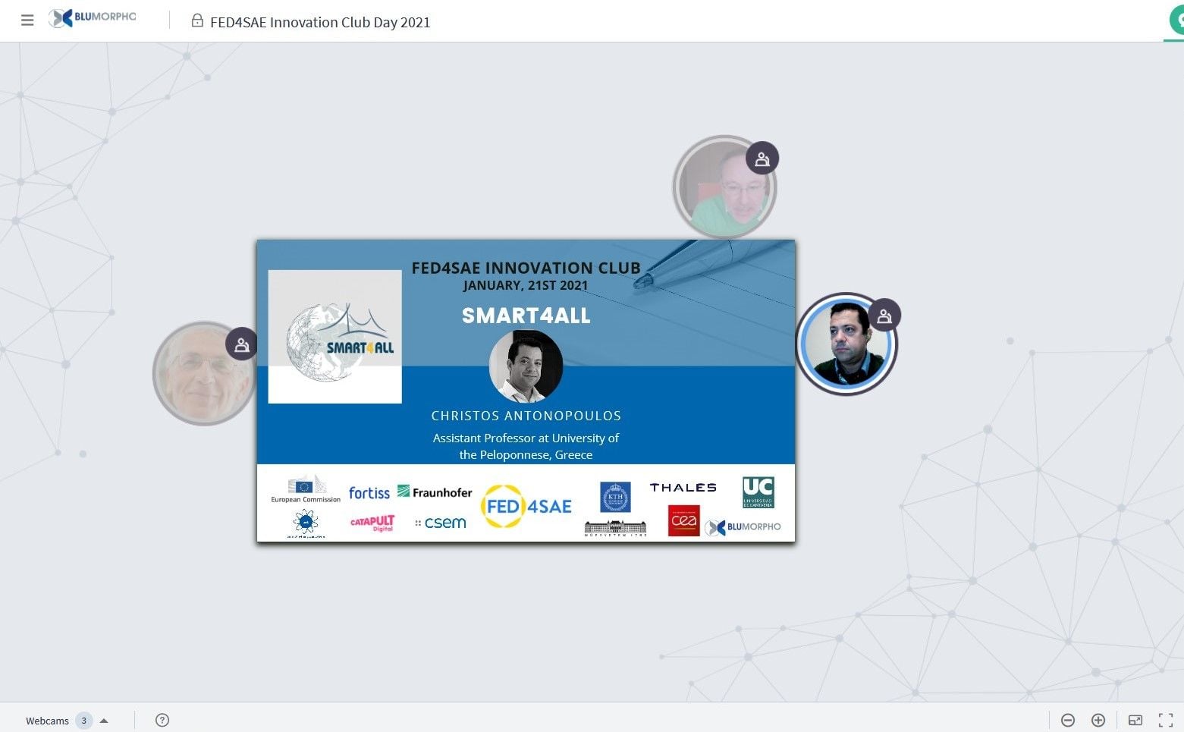This screenshot has height=732, width=1184.
Task: Expand the Webcams list arrow
Action: tap(104, 721)
